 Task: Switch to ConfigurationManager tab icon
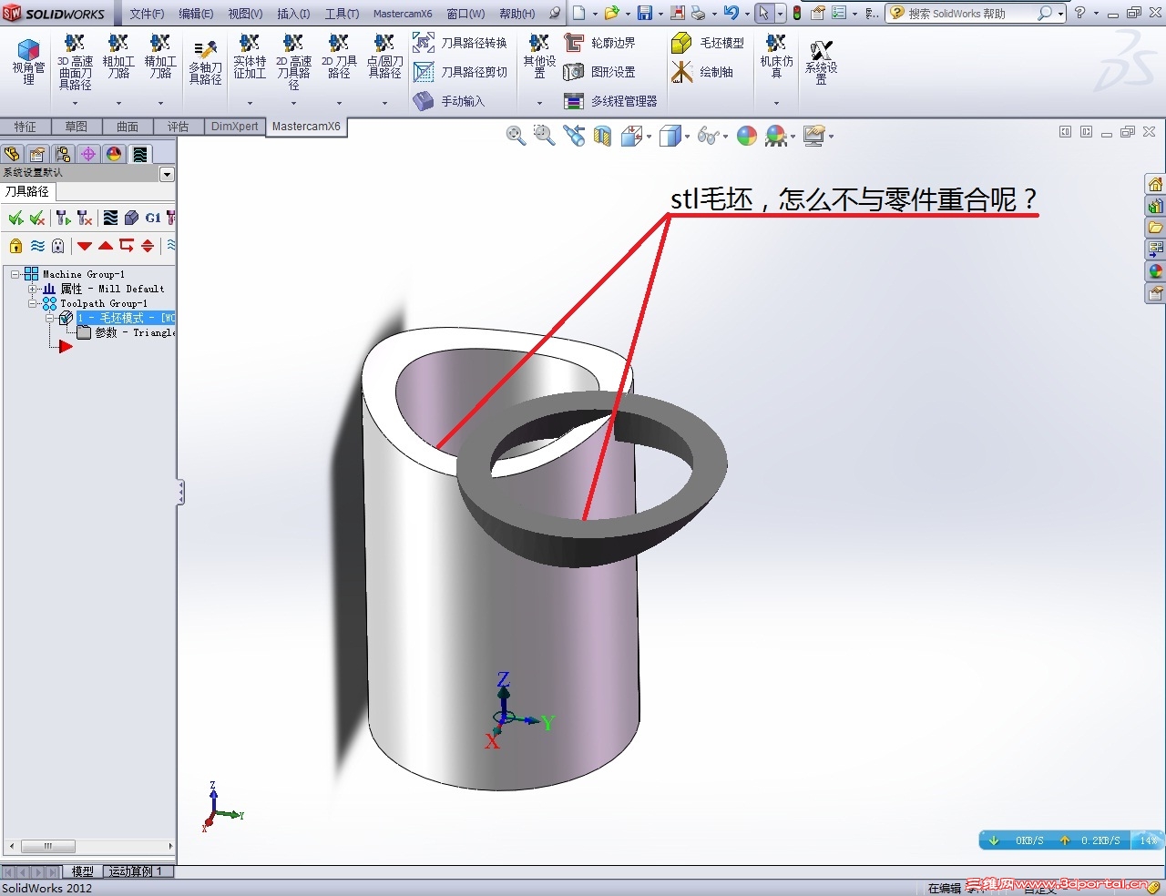coord(63,154)
